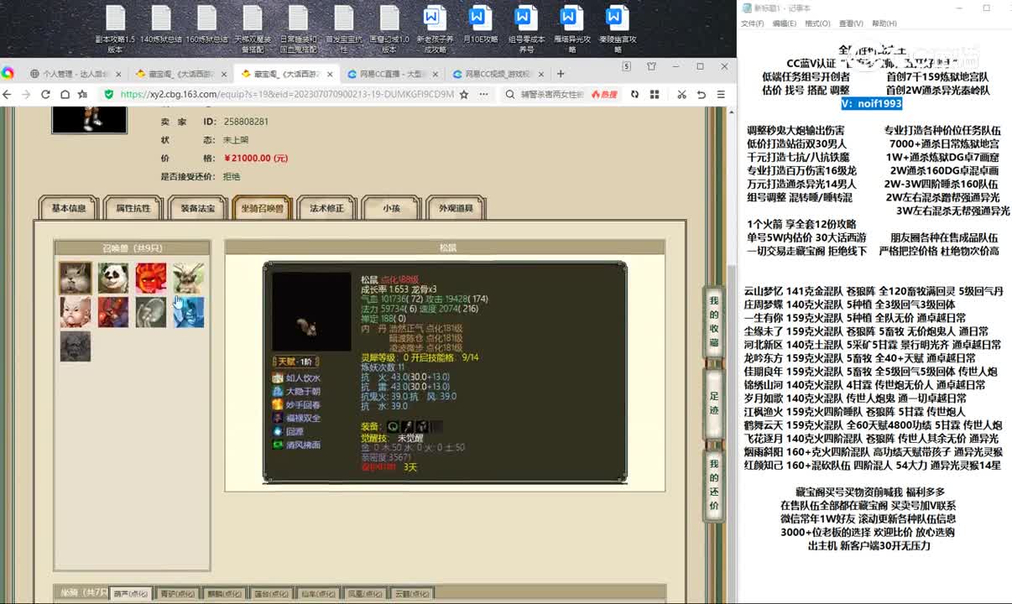Click the three-dot icon in the address bar
The image size is (1012, 604).
484,95
